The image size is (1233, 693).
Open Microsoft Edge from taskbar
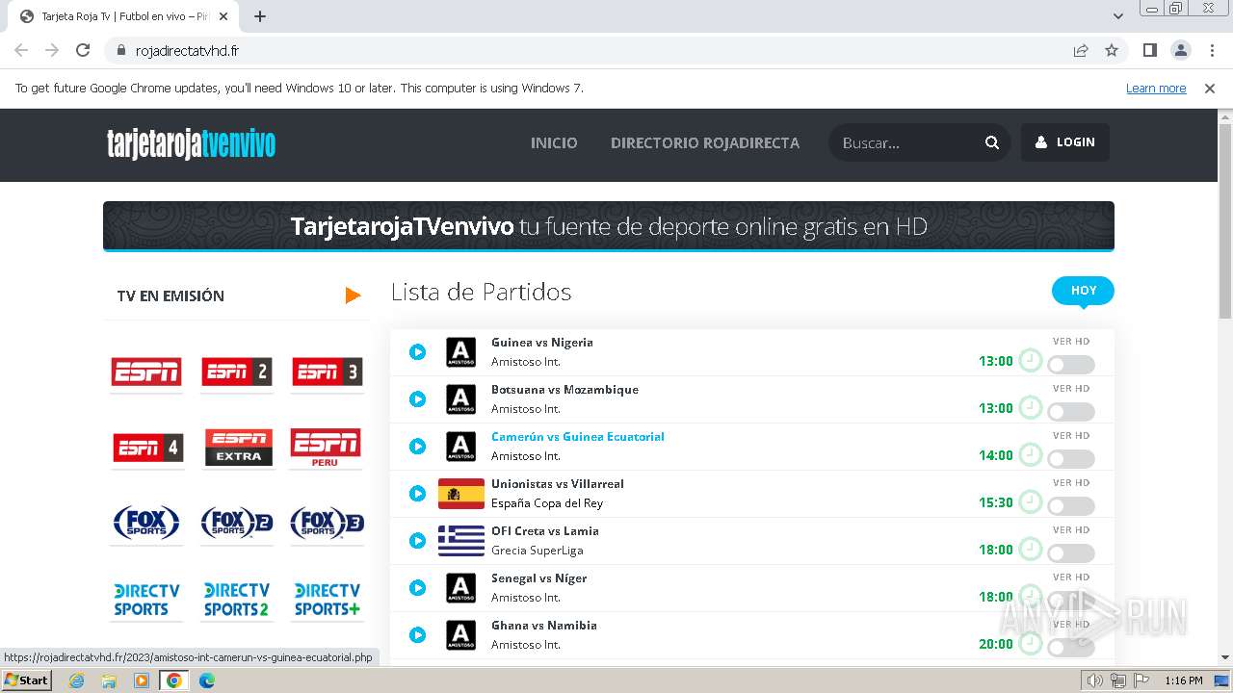coord(206,680)
